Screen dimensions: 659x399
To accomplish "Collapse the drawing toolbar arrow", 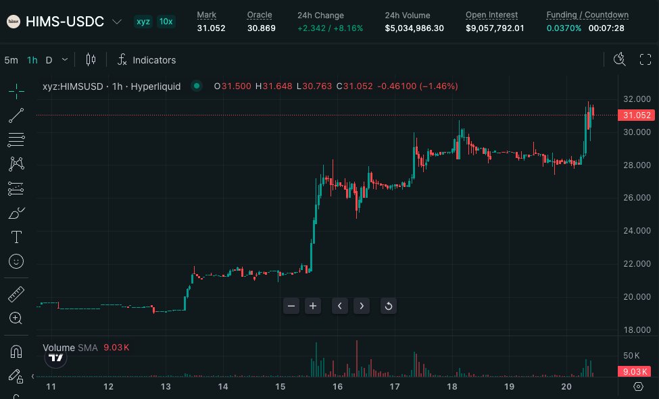I will 33,376.
